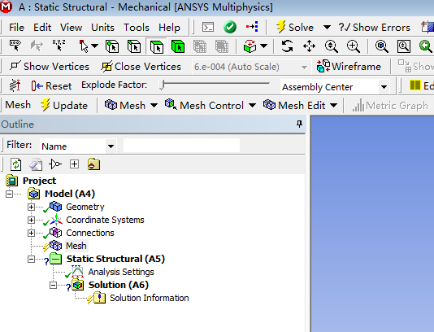
Task: Toggle Show Vertices
Action: (x=50, y=67)
